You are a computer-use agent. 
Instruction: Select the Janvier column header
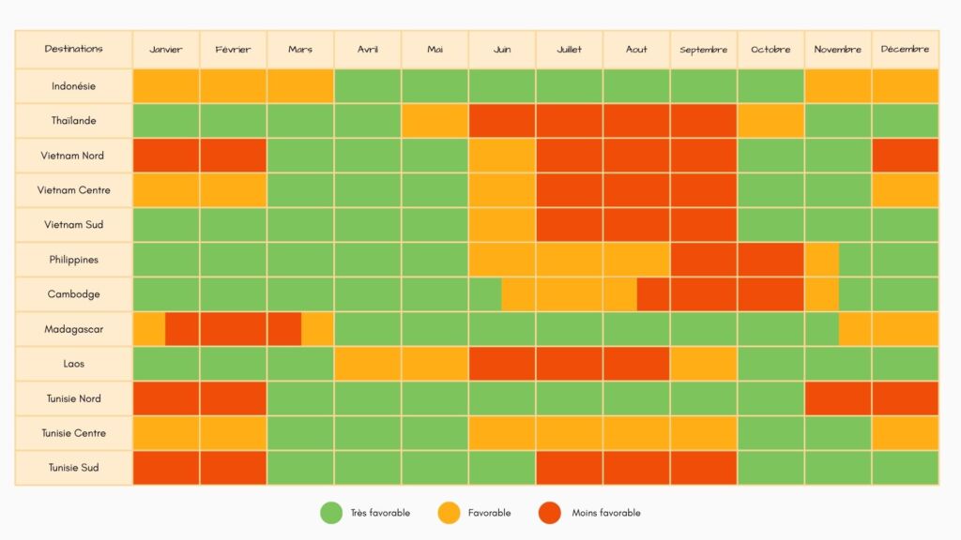pyautogui.click(x=166, y=50)
